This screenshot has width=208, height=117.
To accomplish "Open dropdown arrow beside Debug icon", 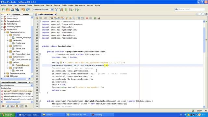I will 74,9.
